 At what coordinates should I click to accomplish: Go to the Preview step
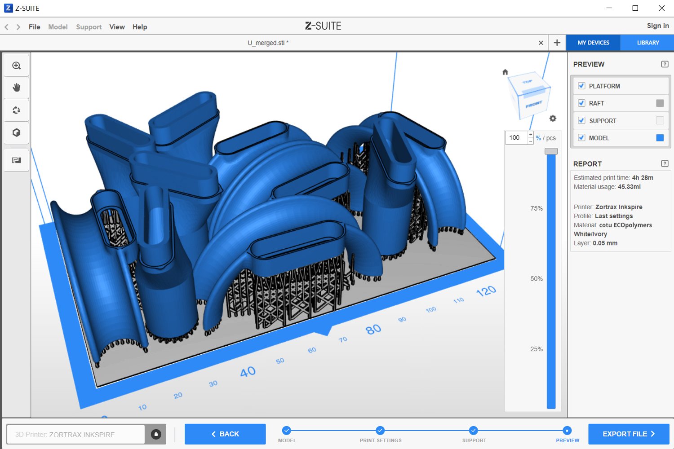click(567, 431)
